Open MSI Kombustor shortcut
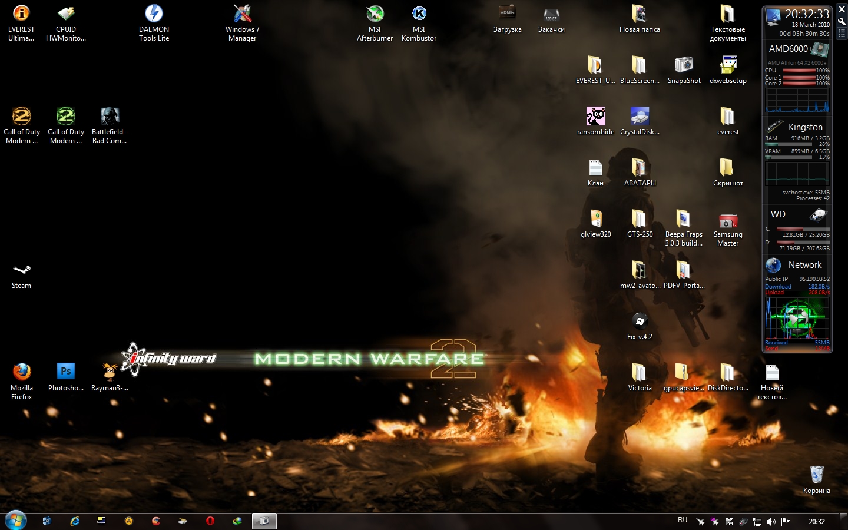 point(419,14)
